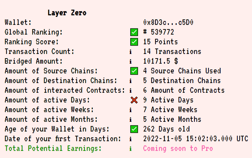Click the '15 Points' score value

pos(160,42)
